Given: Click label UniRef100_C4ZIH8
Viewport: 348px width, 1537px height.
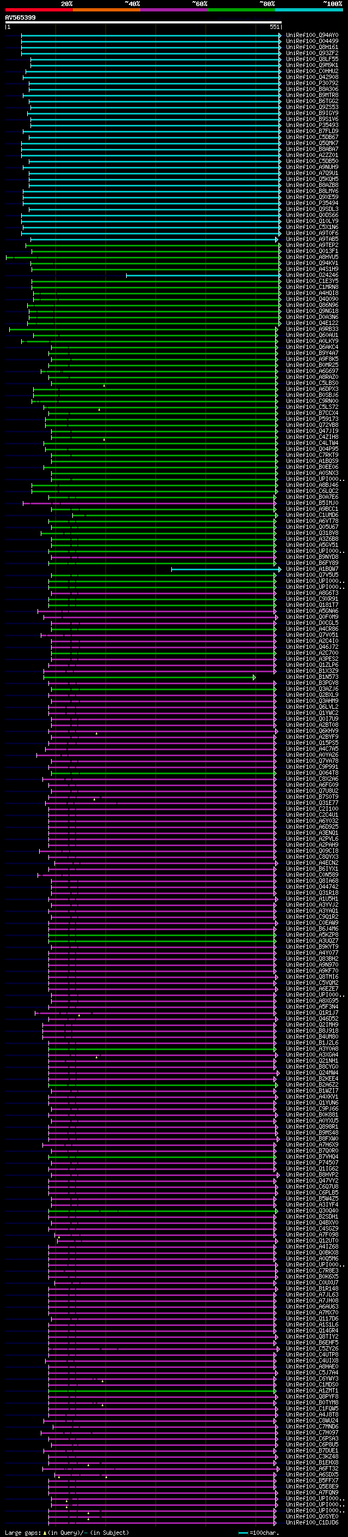Looking at the screenshot, I should pos(312,437).
